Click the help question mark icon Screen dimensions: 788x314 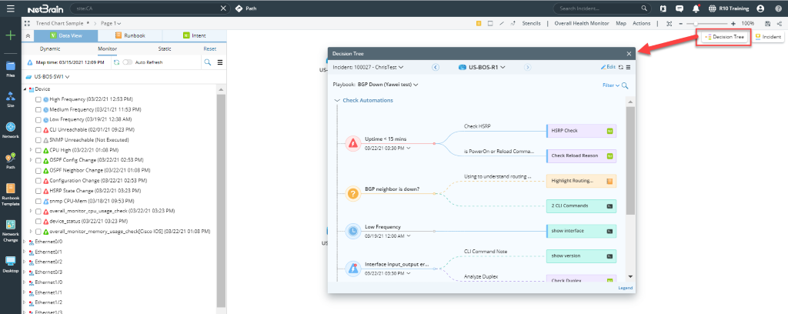click(777, 8)
